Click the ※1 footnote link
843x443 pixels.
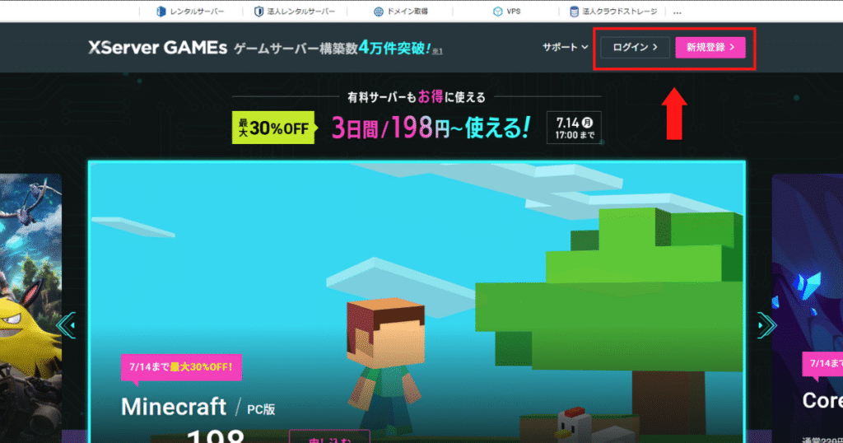point(438,51)
